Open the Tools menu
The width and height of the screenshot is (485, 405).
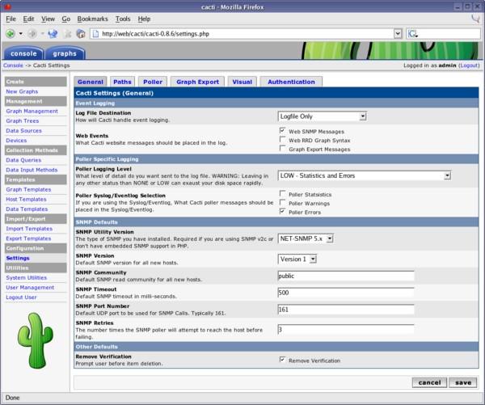click(x=123, y=19)
